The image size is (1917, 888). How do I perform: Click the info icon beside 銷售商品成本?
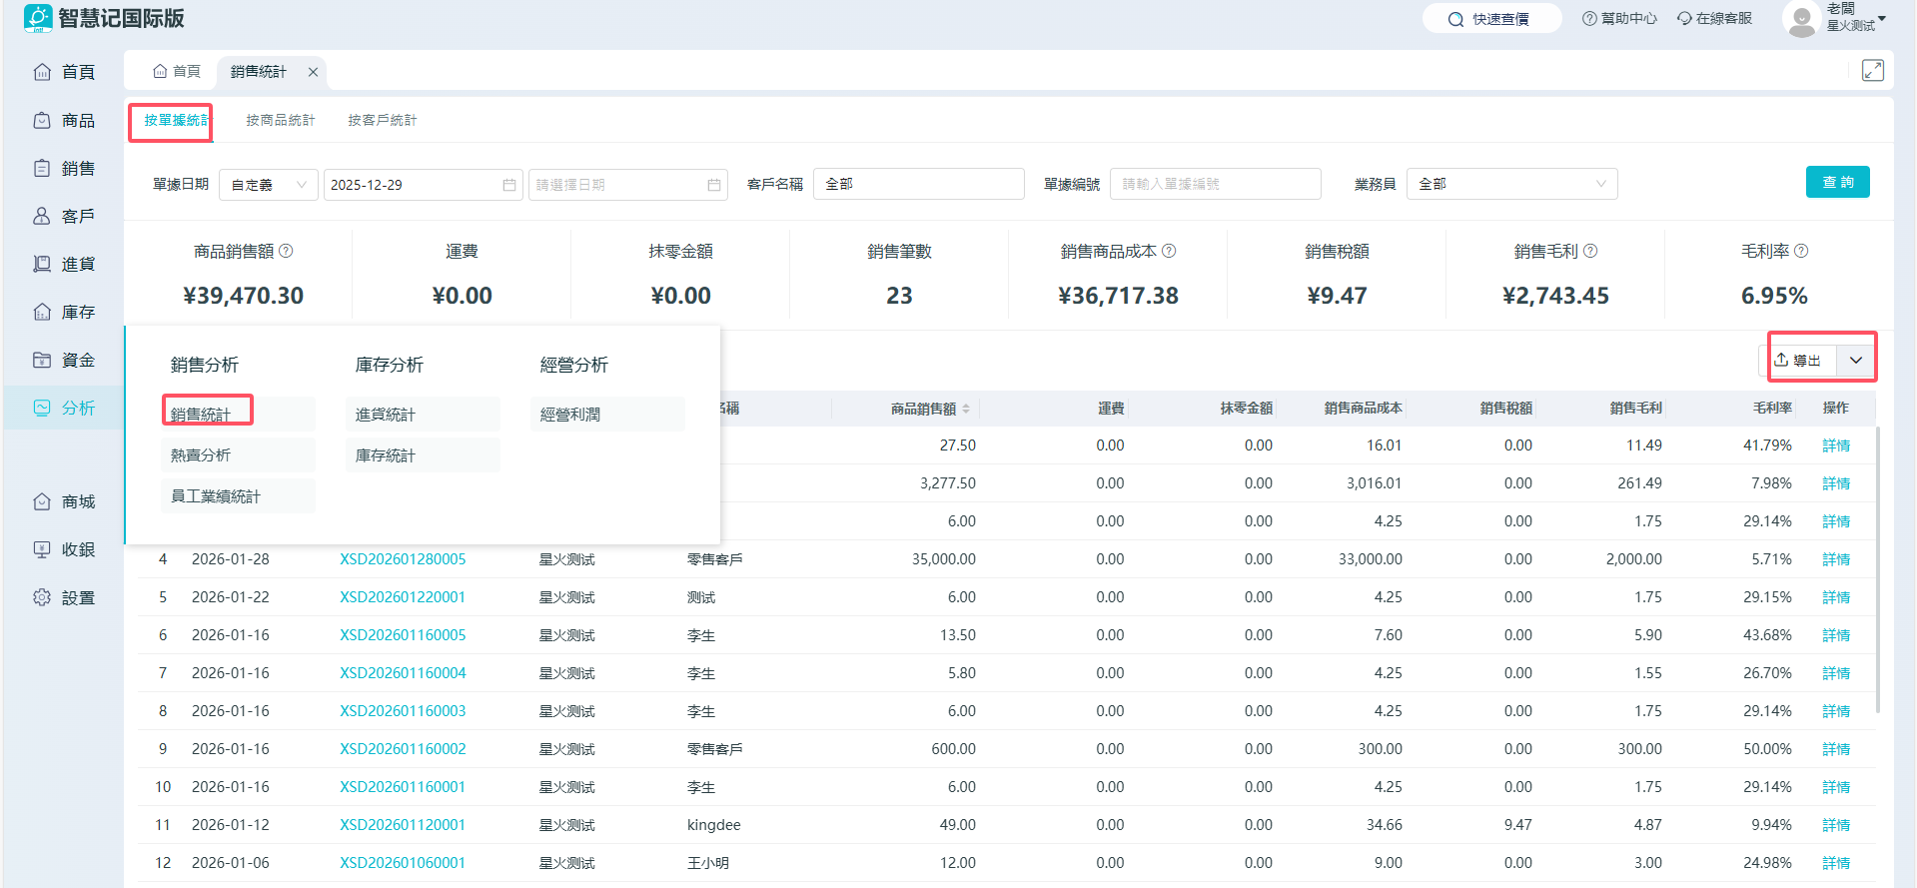(1169, 251)
